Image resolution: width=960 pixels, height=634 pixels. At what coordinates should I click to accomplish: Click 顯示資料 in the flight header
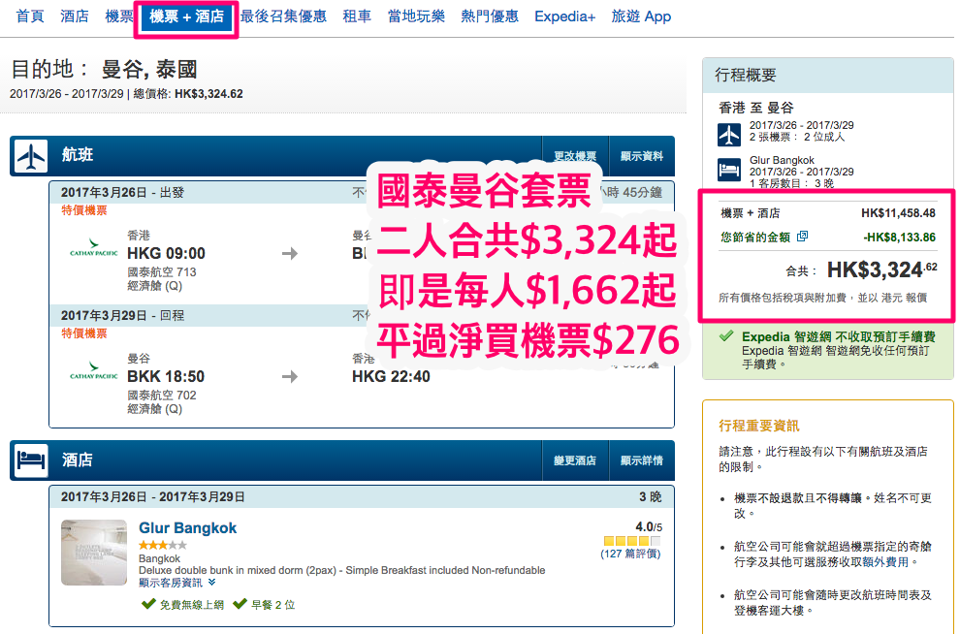click(642, 156)
